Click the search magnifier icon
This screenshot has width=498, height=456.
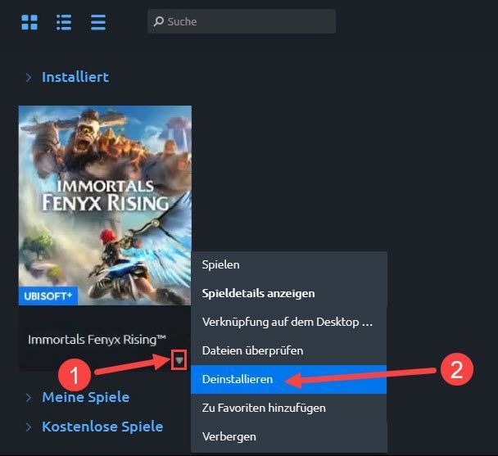click(159, 21)
